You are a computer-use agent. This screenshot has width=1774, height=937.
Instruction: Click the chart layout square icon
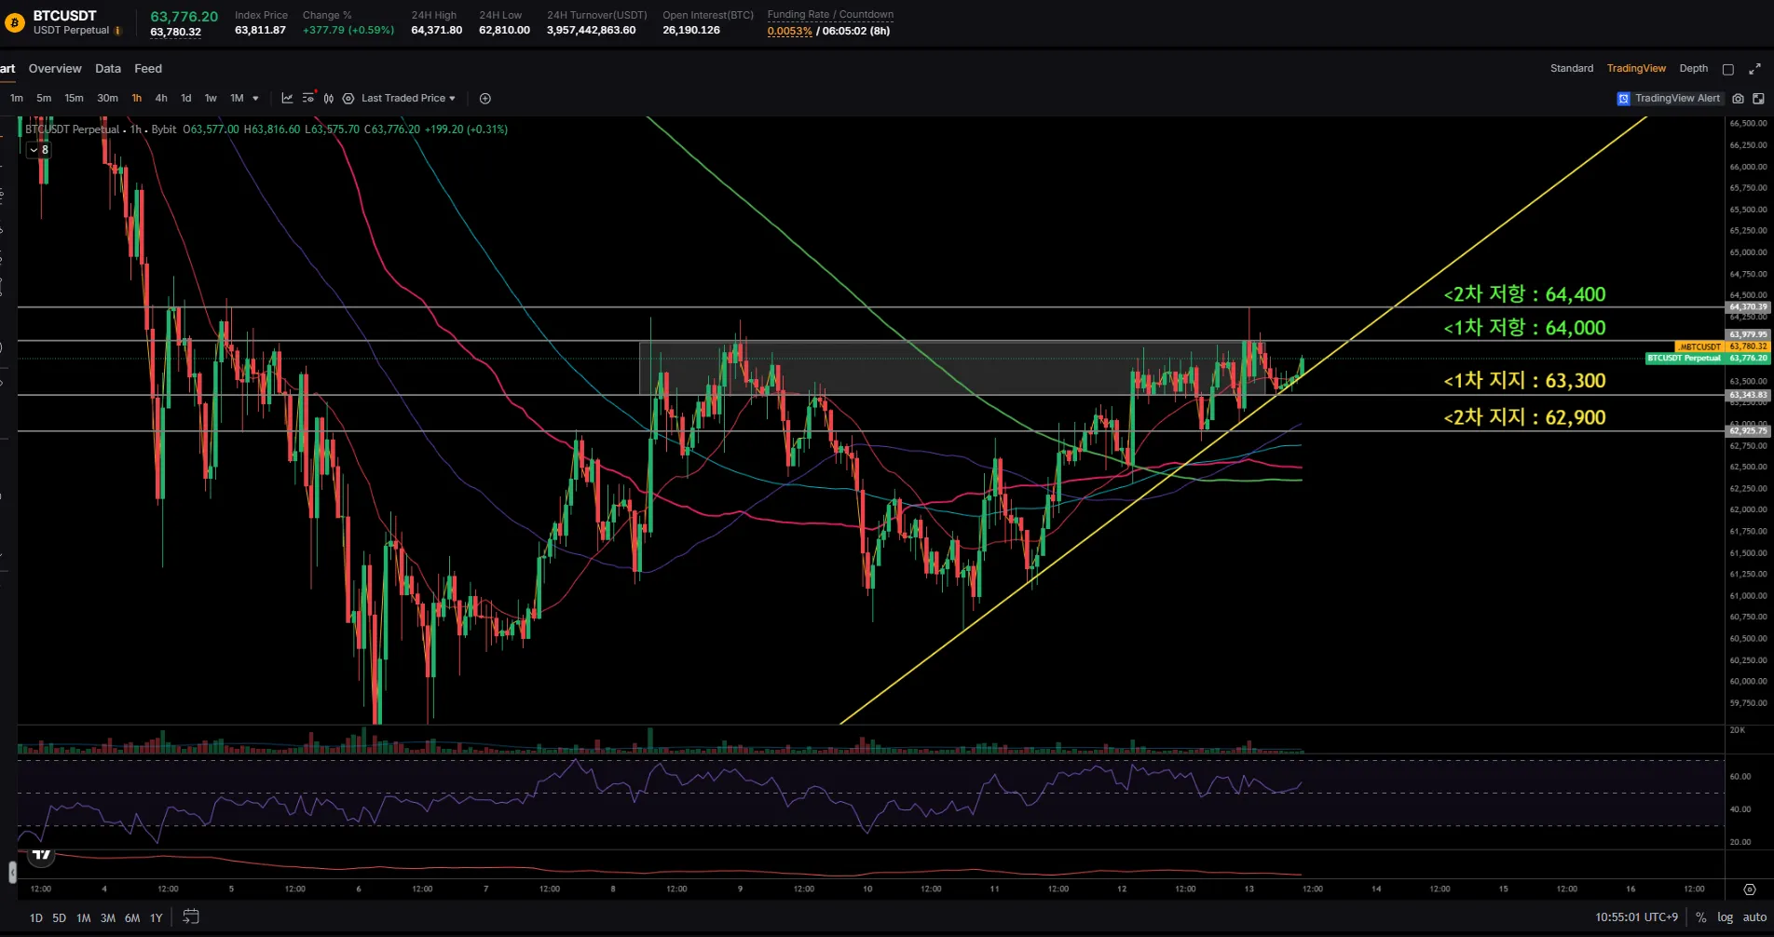(1728, 69)
